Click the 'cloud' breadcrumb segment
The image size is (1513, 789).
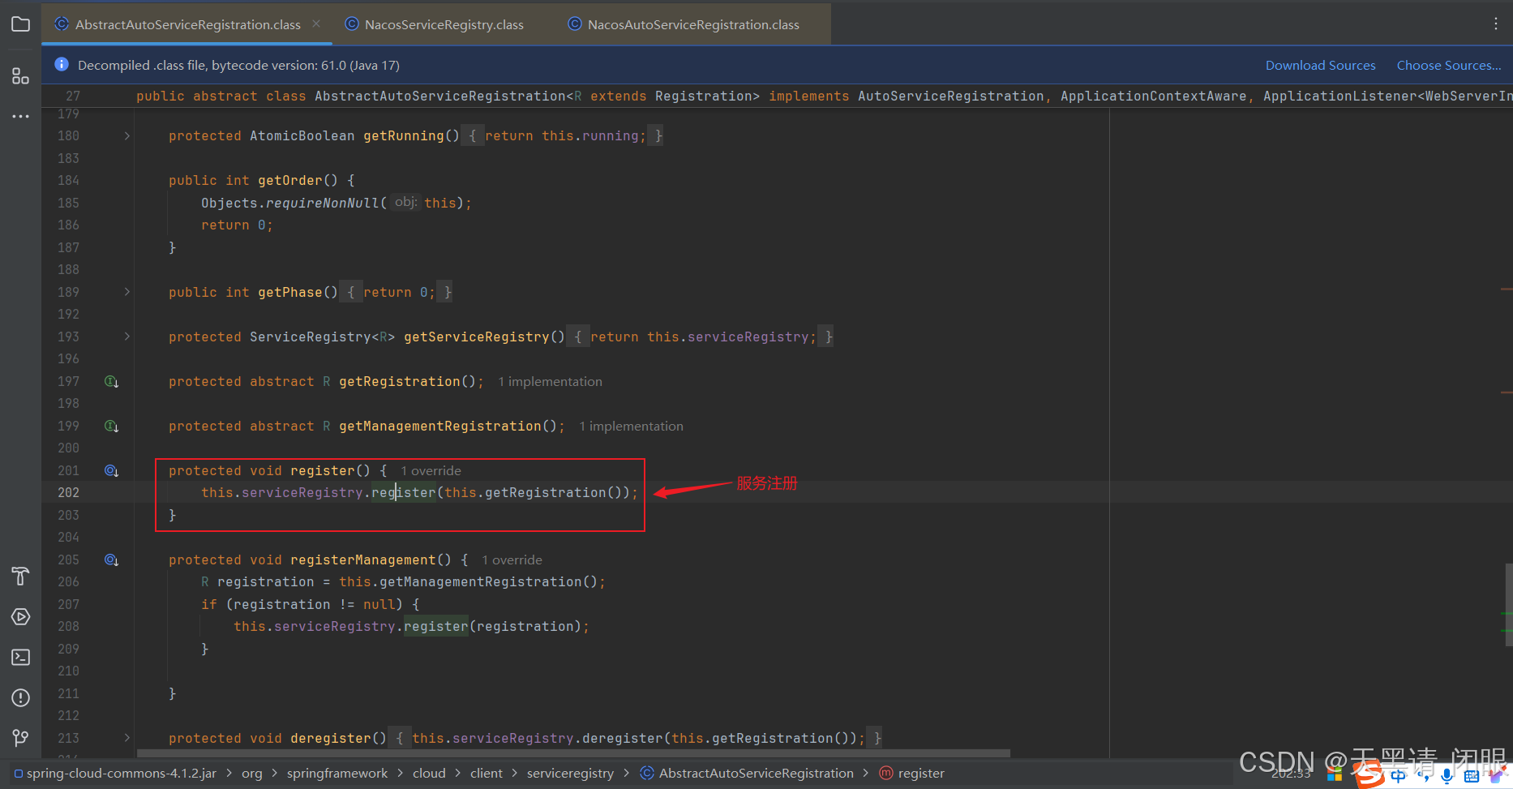click(x=429, y=774)
